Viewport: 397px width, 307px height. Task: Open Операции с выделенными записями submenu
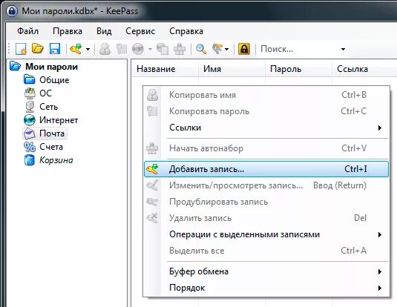point(266,234)
